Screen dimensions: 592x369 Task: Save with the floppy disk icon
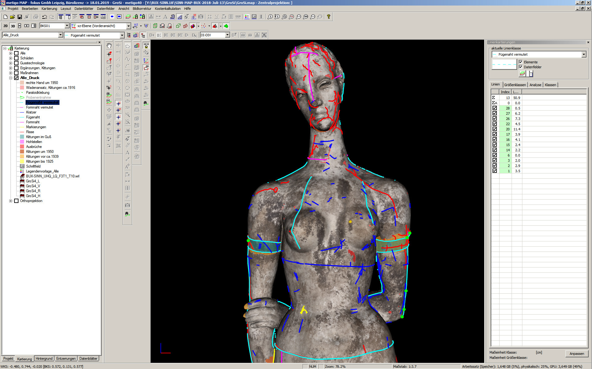[19, 17]
